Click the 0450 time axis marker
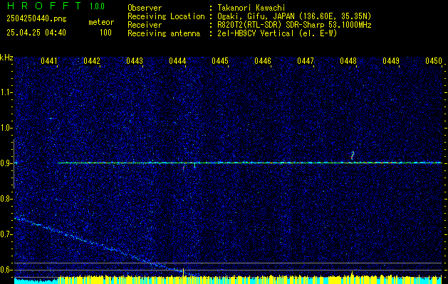Viewport: 448px width, 284px height. point(434,61)
